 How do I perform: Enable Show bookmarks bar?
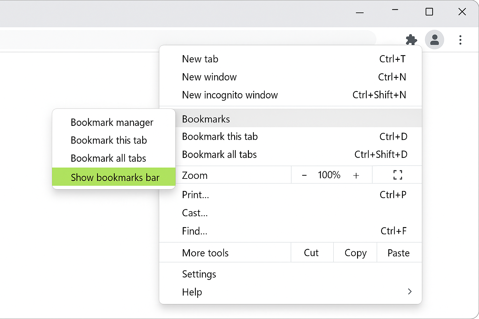[x=115, y=177]
